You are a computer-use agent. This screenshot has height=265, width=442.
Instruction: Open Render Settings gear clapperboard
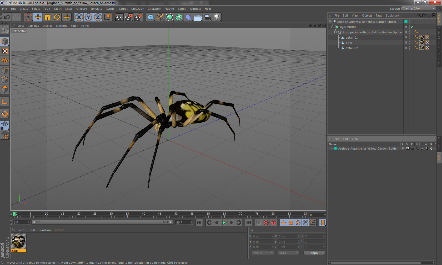138,17
